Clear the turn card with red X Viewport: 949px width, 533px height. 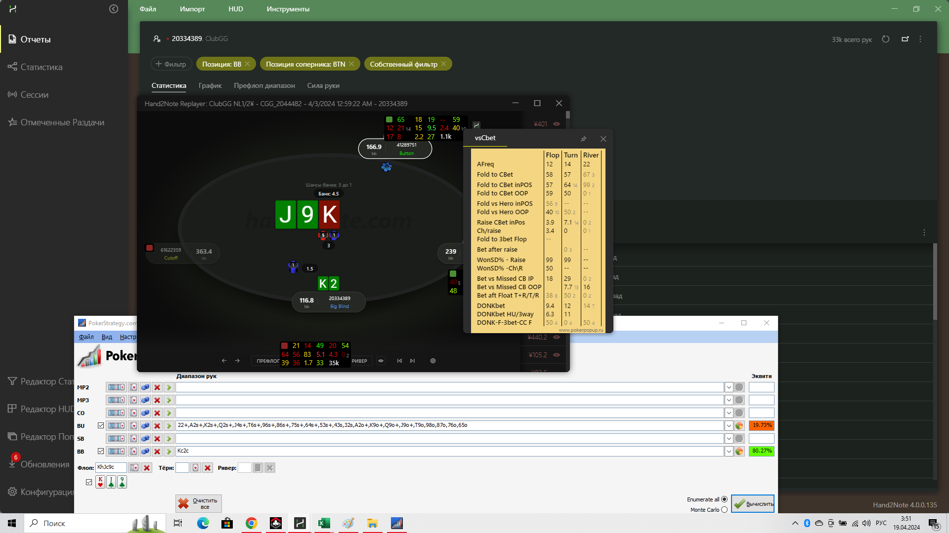(x=208, y=468)
